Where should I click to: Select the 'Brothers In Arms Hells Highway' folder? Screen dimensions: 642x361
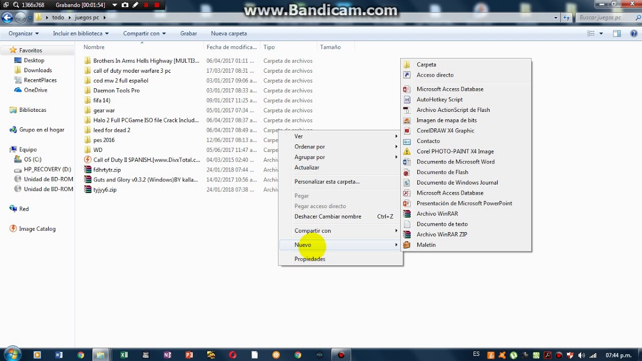click(x=146, y=61)
